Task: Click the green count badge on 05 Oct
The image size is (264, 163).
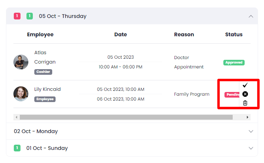Action: 29,16
